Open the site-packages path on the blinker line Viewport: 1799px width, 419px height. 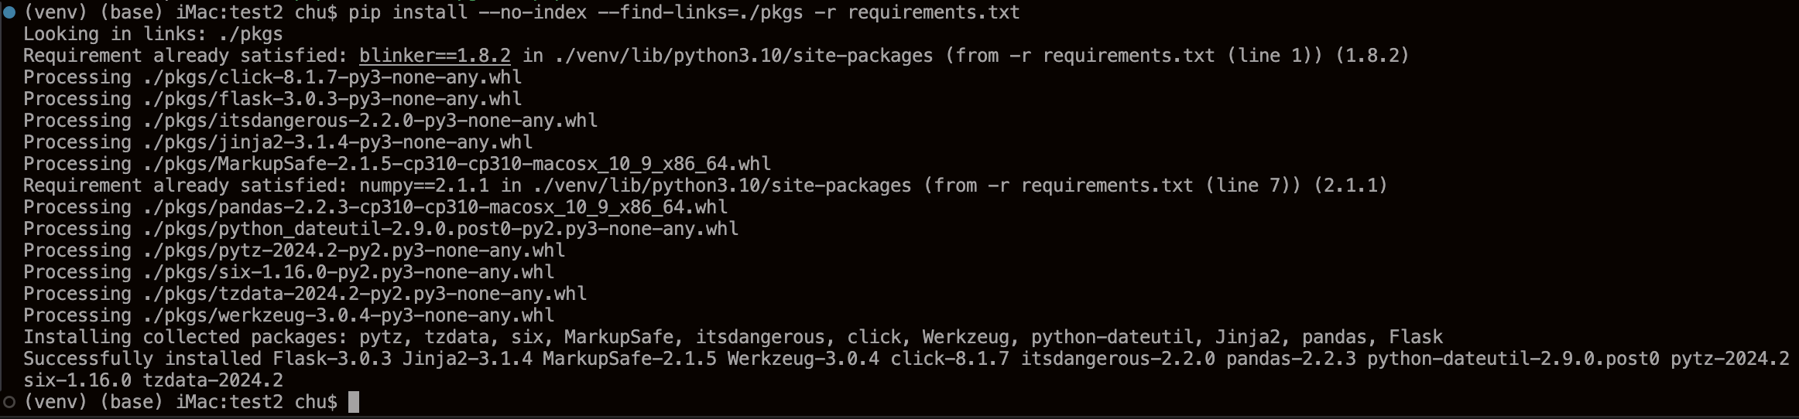click(743, 56)
